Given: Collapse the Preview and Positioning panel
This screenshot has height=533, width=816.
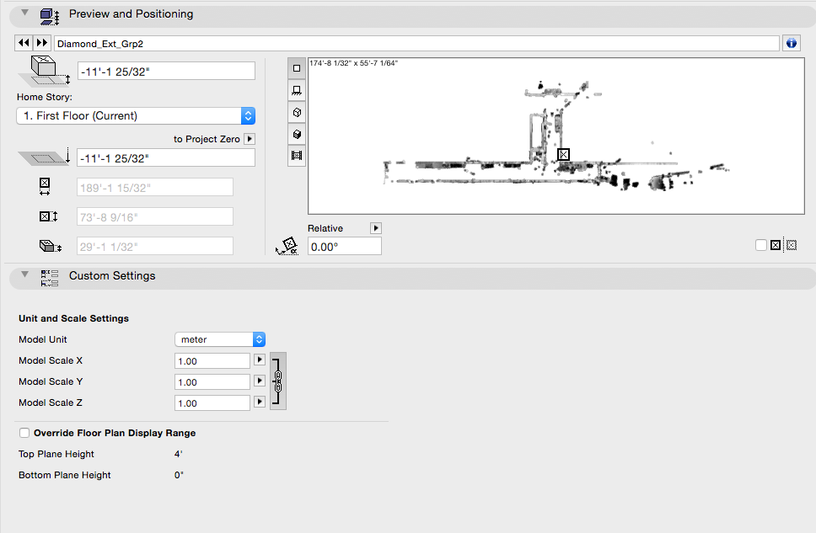Looking at the screenshot, I should 24,13.
